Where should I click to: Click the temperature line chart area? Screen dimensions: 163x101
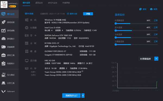(137, 75)
